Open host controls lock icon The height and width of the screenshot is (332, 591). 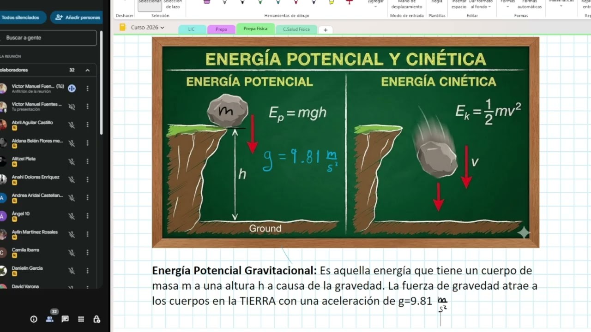(96, 319)
